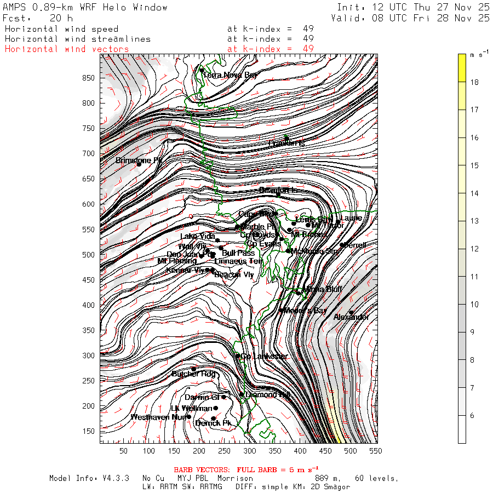Click the 'Brimstone Pk' map label
The height and width of the screenshot is (493, 493).
139,160
